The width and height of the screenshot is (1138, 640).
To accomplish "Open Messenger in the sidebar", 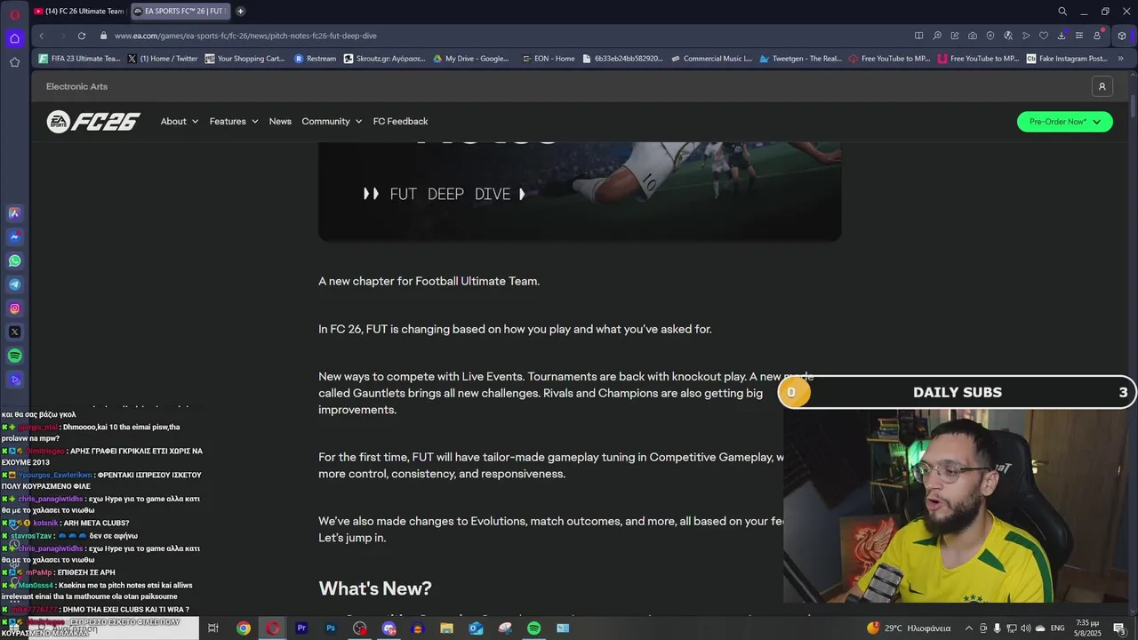I will [14, 237].
